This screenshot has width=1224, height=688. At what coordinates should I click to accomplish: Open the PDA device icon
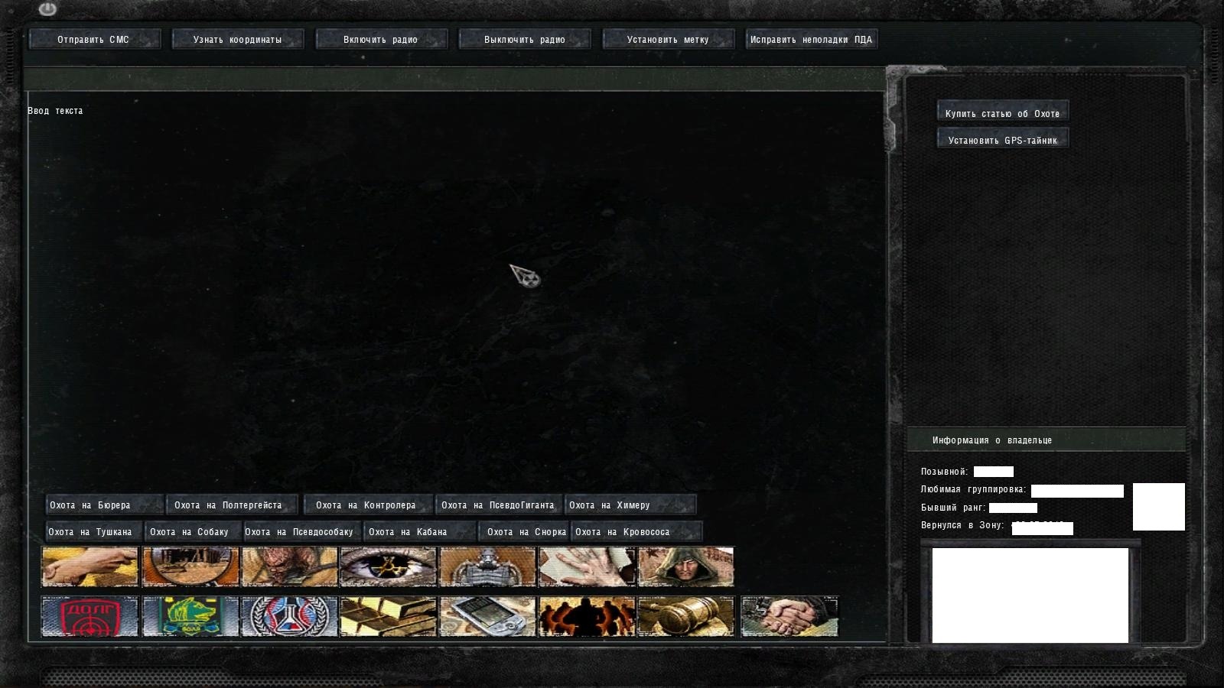pos(487,616)
